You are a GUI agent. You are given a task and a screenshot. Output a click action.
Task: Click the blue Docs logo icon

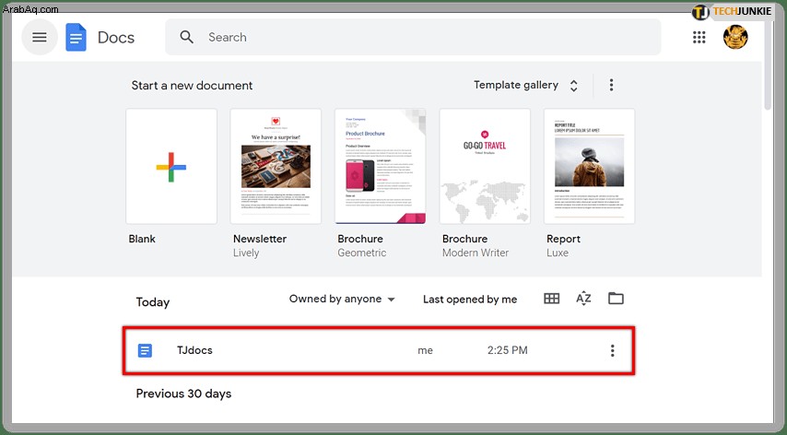coord(76,37)
